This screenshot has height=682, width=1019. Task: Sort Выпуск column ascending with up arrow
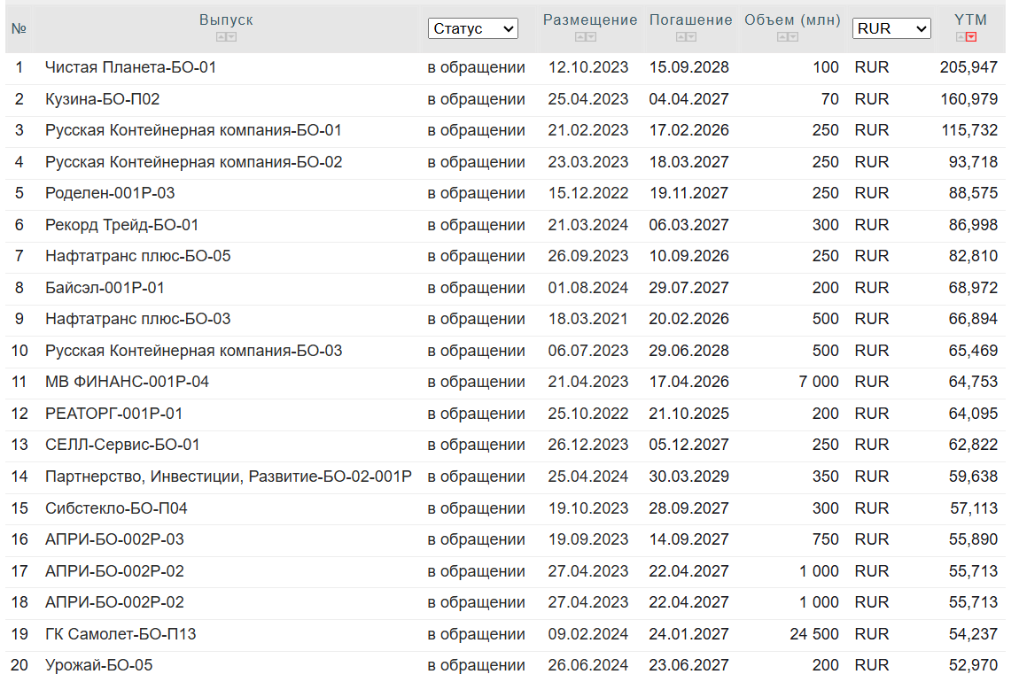point(222,37)
